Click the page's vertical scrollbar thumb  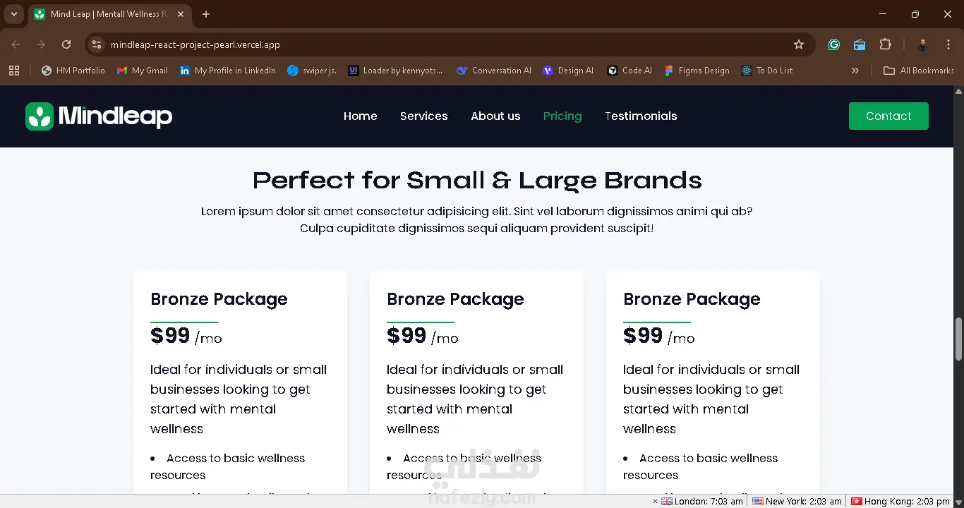958,339
